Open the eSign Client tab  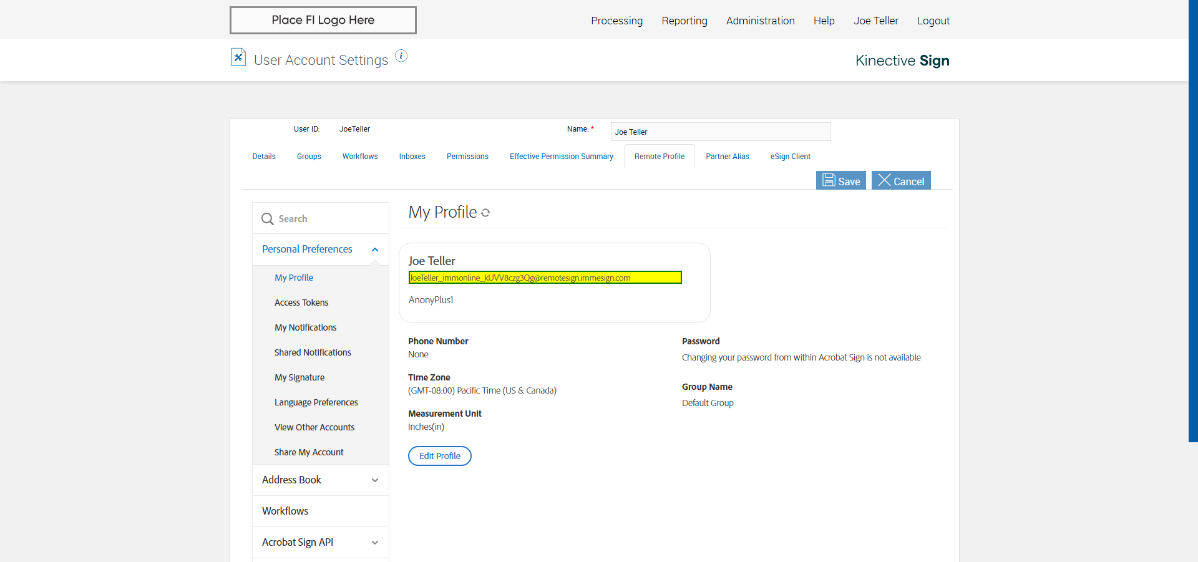pyautogui.click(x=790, y=157)
